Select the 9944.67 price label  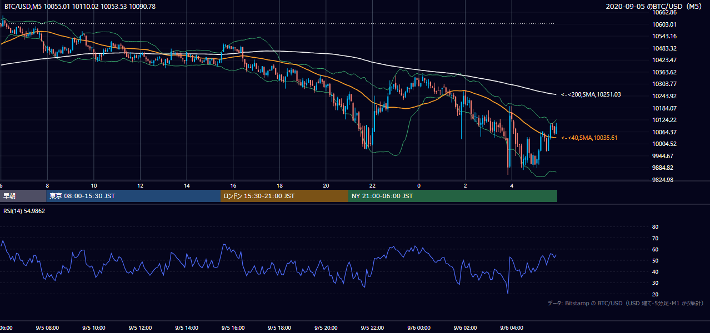664,156
